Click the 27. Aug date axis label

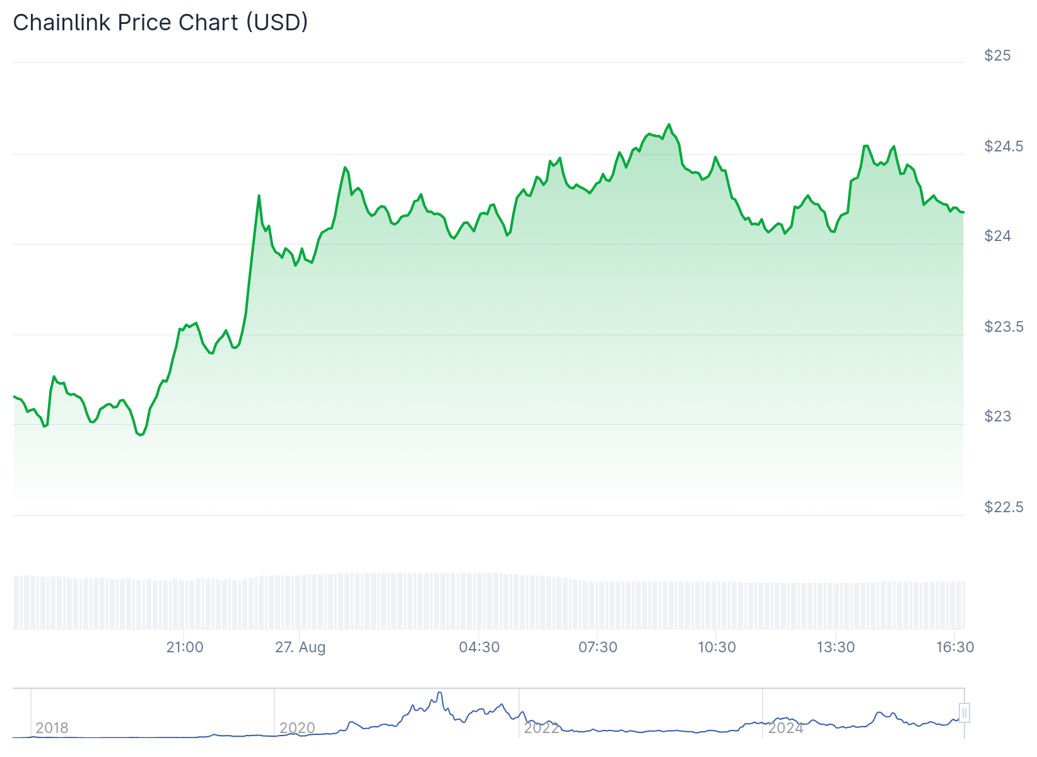coord(300,647)
